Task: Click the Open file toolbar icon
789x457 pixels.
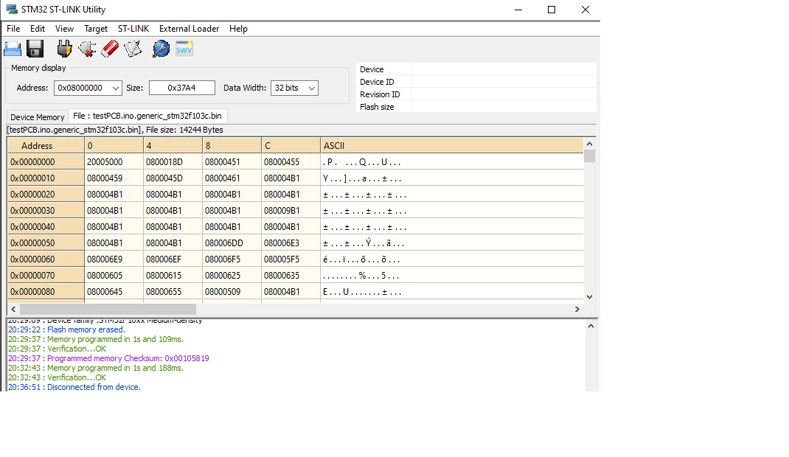Action: (13, 49)
